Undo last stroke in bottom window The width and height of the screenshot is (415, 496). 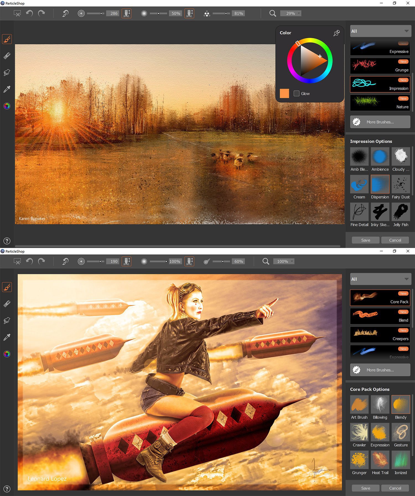tap(29, 261)
